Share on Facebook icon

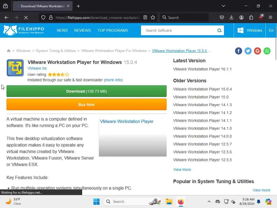(x=239, y=51)
